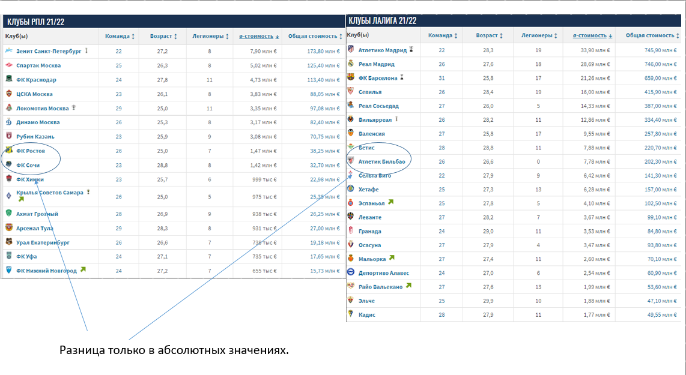Open the Осасуна club link
The width and height of the screenshot is (686, 375).
click(369, 245)
